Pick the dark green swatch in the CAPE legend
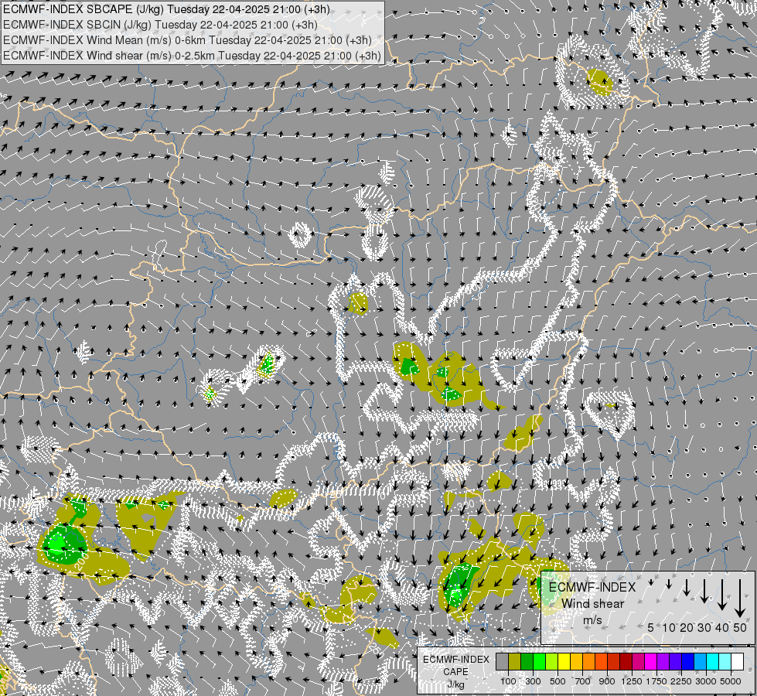Image resolution: width=757 pixels, height=696 pixels. pos(527,661)
